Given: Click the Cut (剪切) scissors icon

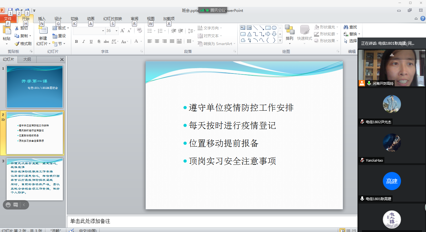Looking at the screenshot, I should pyautogui.click(x=17, y=28).
